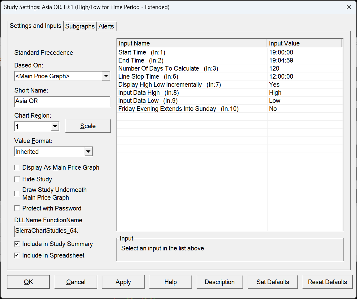
Task: Expand the Value Format dropdown
Action: click(x=88, y=152)
